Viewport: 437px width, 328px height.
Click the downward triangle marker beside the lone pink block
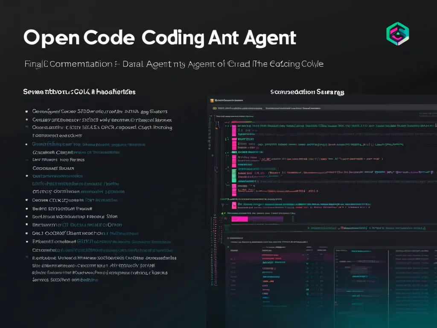223,205
